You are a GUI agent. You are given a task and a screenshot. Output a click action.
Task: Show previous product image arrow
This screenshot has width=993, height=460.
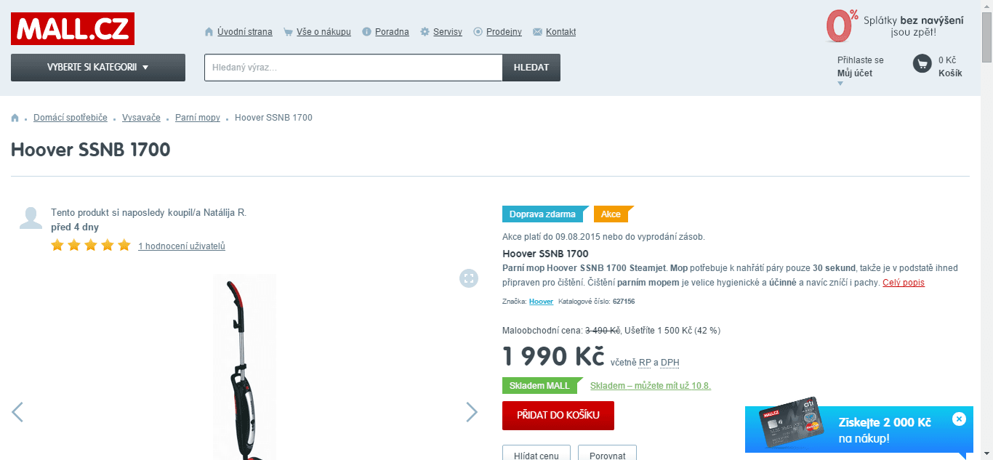[17, 412]
